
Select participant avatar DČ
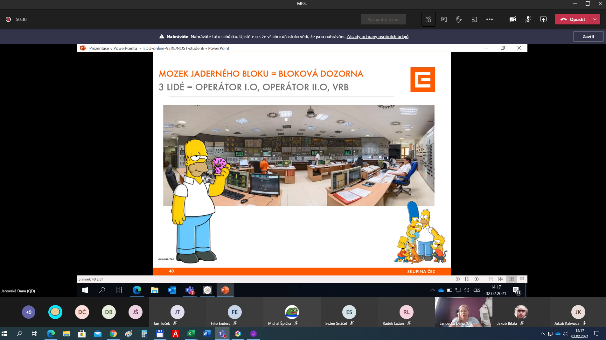pos(82,312)
